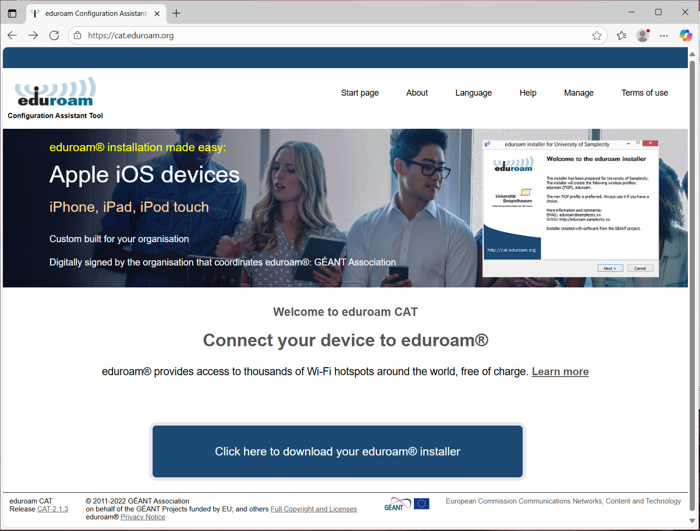Image resolution: width=700 pixels, height=531 pixels.
Task: Click the eduroam logo
Action: pos(55,91)
